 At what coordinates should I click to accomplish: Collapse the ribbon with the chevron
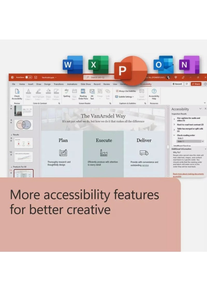click(205, 103)
